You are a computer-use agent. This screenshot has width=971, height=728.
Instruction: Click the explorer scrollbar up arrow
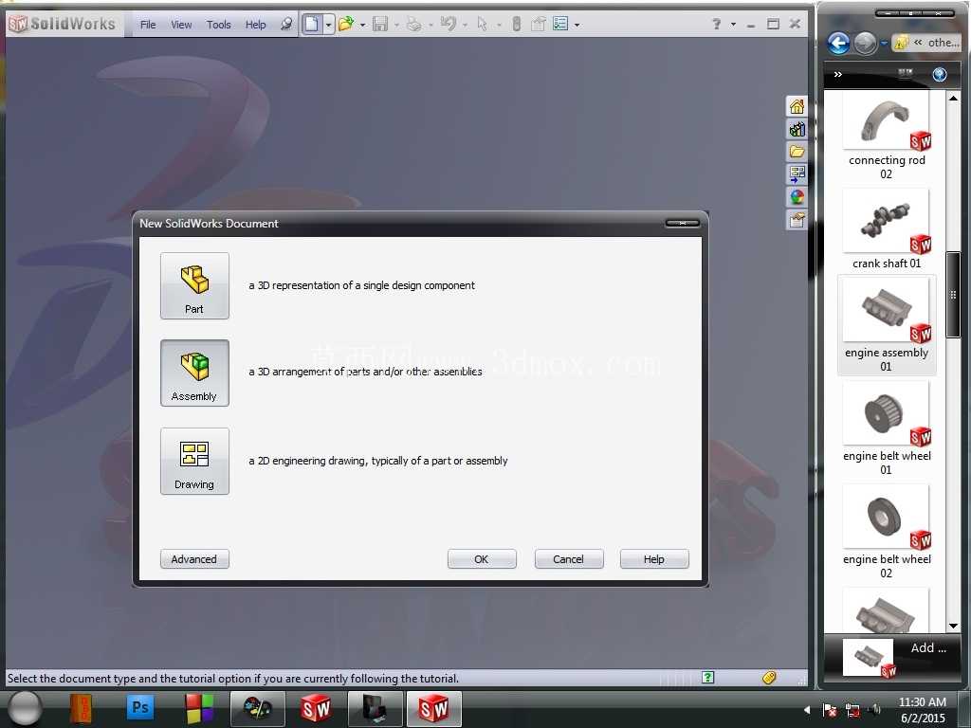point(954,98)
